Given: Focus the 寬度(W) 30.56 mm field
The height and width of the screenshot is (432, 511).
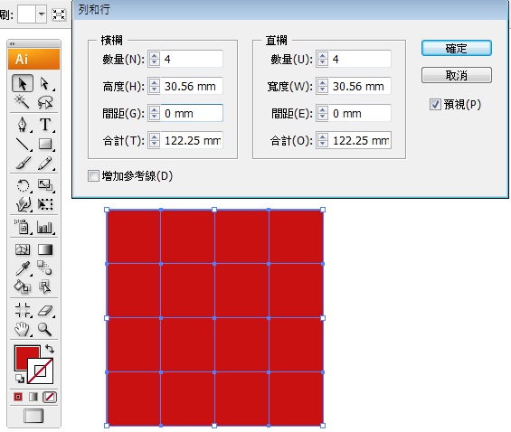Looking at the screenshot, I should tap(360, 86).
